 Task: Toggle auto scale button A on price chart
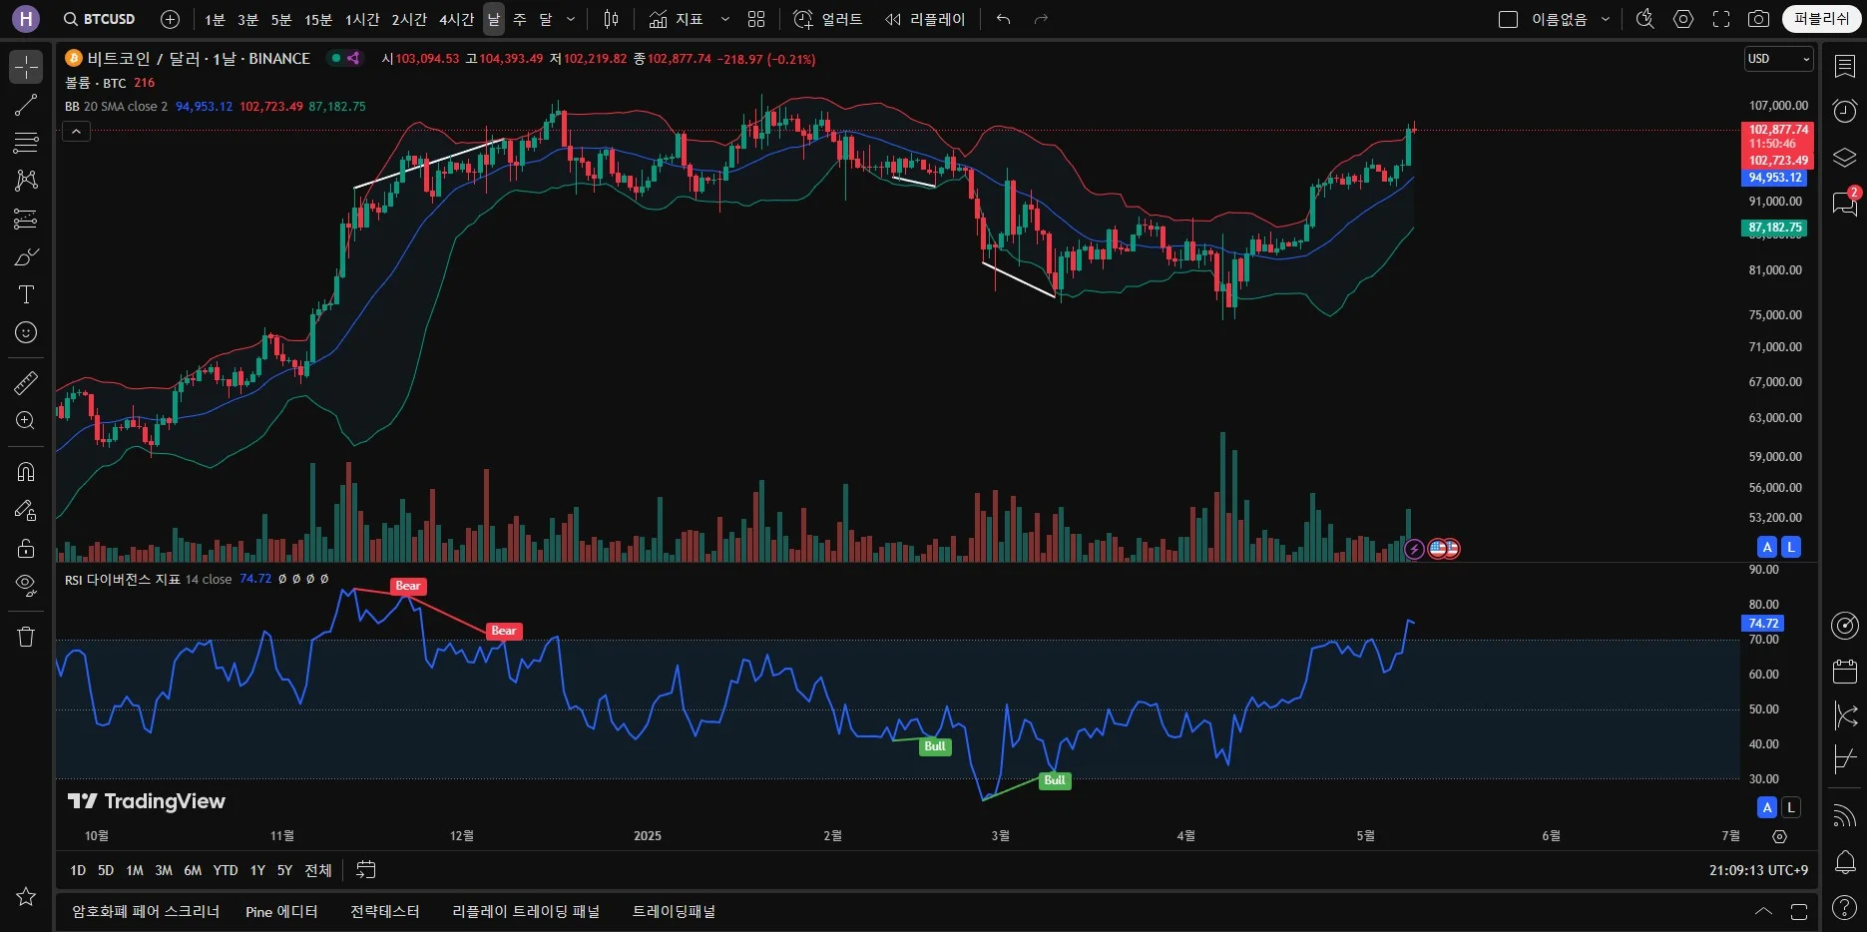coord(1767,547)
